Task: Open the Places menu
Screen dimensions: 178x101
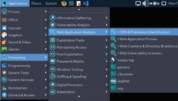Action: [x=36, y=3]
